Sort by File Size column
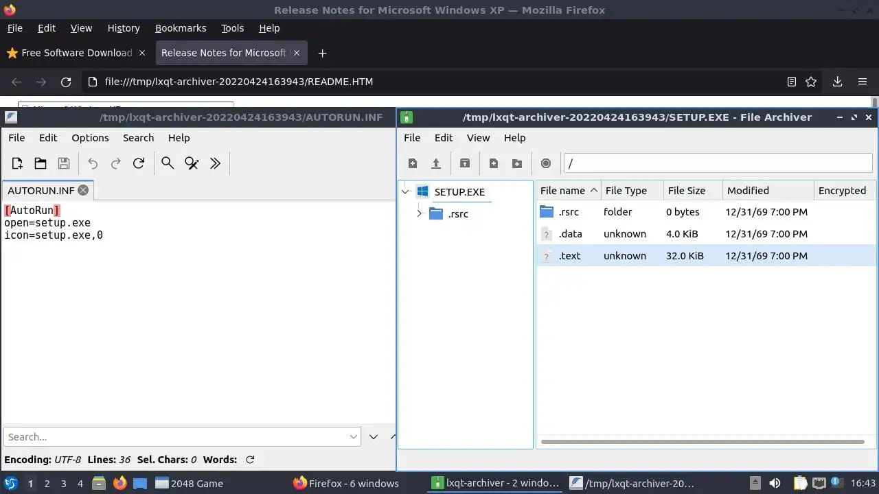The image size is (879, 494). [x=693, y=191]
